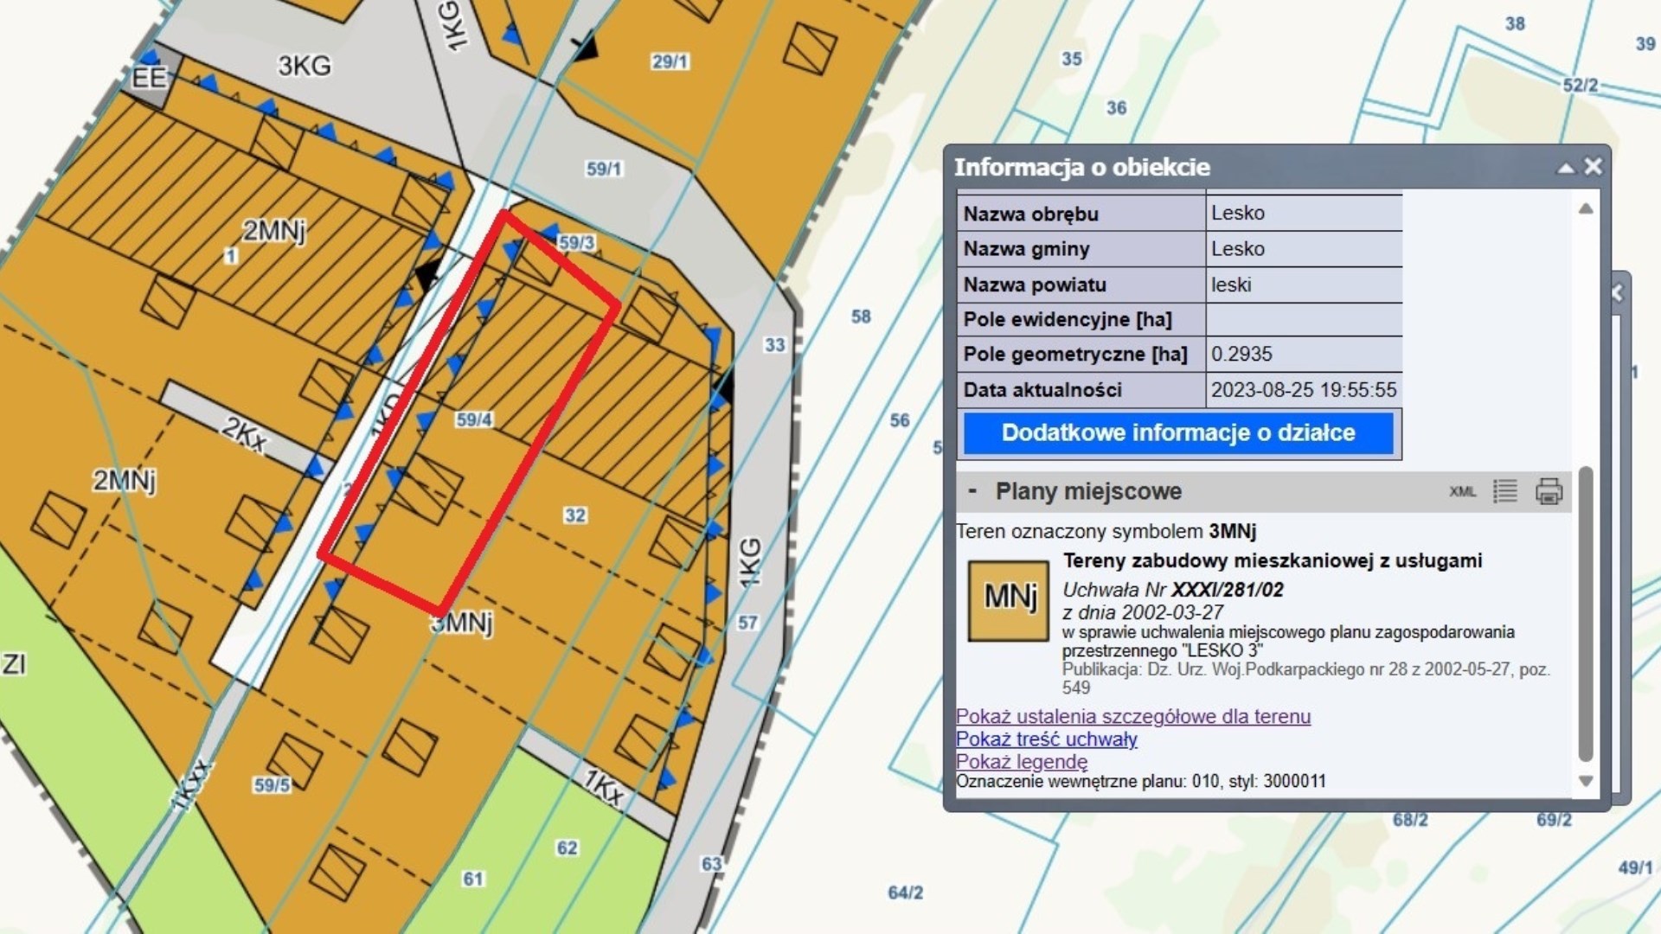
Task: Open Pokaż ustalenia szczegółowe dla terenu link
Action: (x=1132, y=716)
